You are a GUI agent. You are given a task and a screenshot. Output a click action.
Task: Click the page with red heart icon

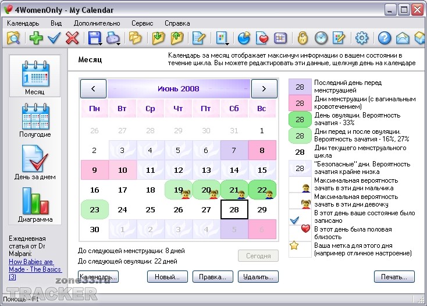262,38
